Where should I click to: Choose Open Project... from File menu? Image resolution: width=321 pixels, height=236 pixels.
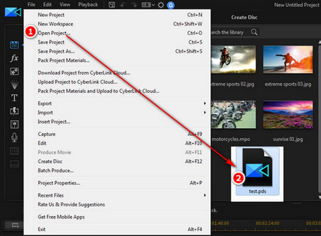point(54,33)
